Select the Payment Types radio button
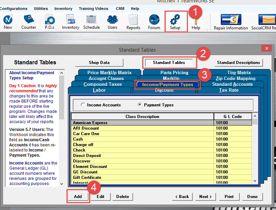This screenshot has height=210, width=276. click(140, 105)
